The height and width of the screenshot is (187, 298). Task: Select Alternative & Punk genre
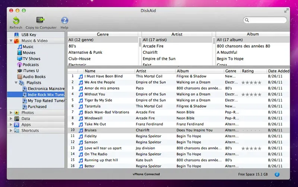(85, 52)
